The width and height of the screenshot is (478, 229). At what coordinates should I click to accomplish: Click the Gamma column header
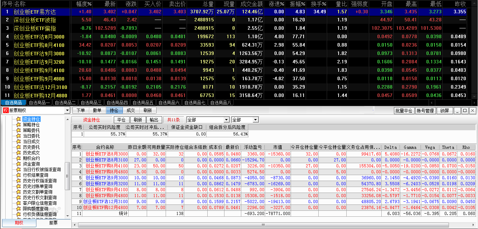[x=410, y=147]
